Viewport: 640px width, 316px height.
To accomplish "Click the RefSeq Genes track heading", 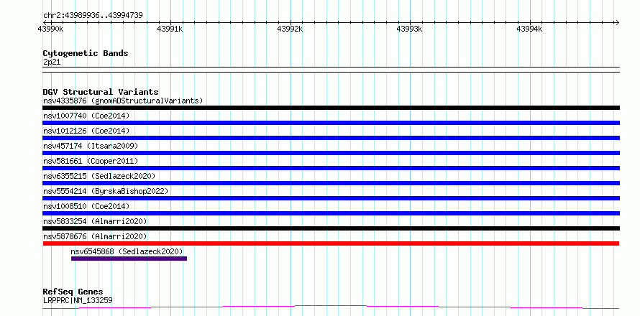I will point(73,292).
